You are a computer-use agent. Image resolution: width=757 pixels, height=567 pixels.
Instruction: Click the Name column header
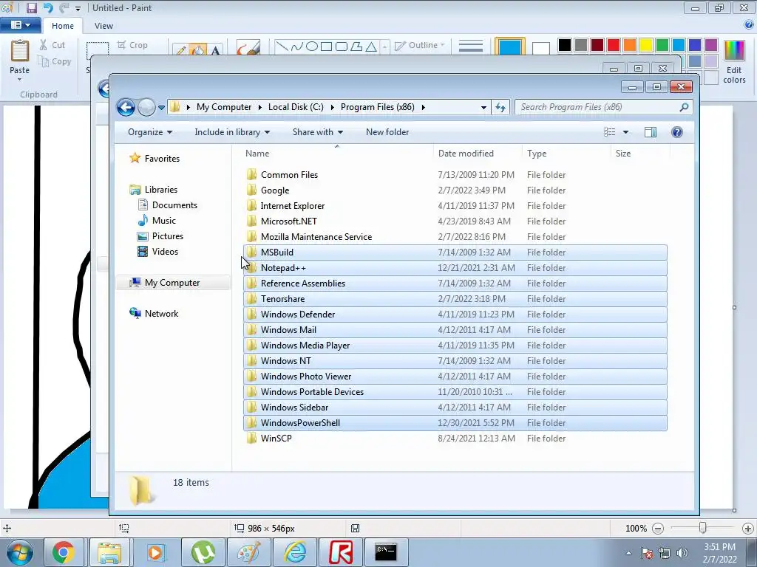tap(337, 154)
